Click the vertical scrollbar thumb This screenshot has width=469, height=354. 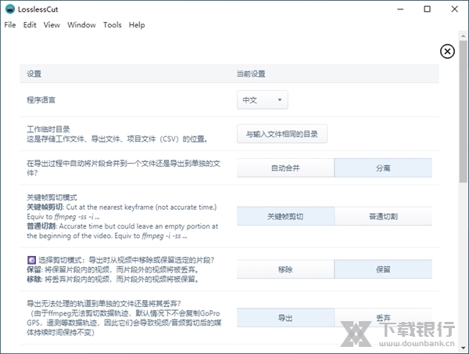463,111
